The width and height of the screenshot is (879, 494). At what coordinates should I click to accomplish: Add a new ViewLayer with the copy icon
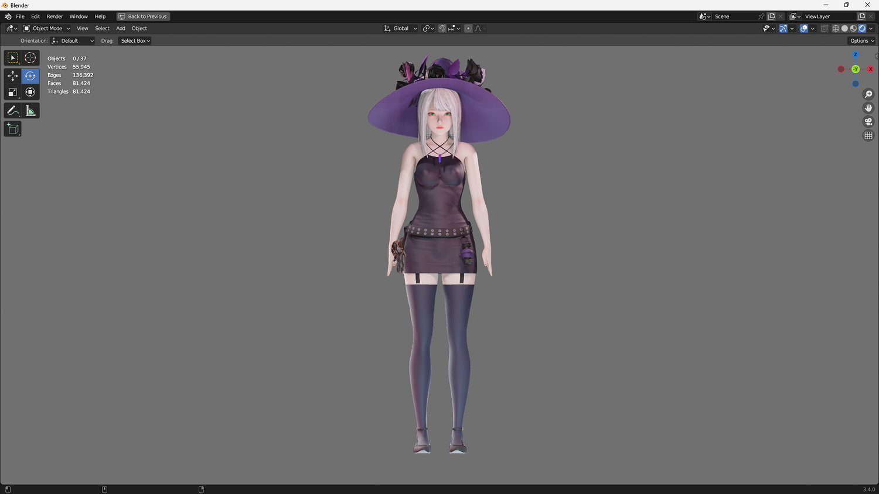pos(861,16)
